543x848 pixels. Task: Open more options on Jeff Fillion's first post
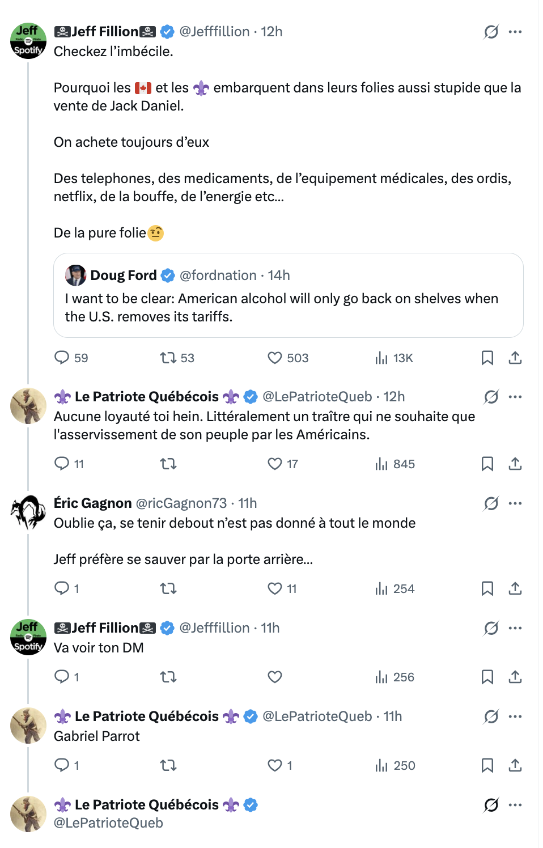point(515,32)
